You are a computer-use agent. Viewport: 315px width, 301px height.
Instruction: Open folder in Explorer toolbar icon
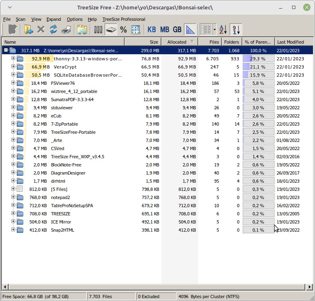point(82,29)
